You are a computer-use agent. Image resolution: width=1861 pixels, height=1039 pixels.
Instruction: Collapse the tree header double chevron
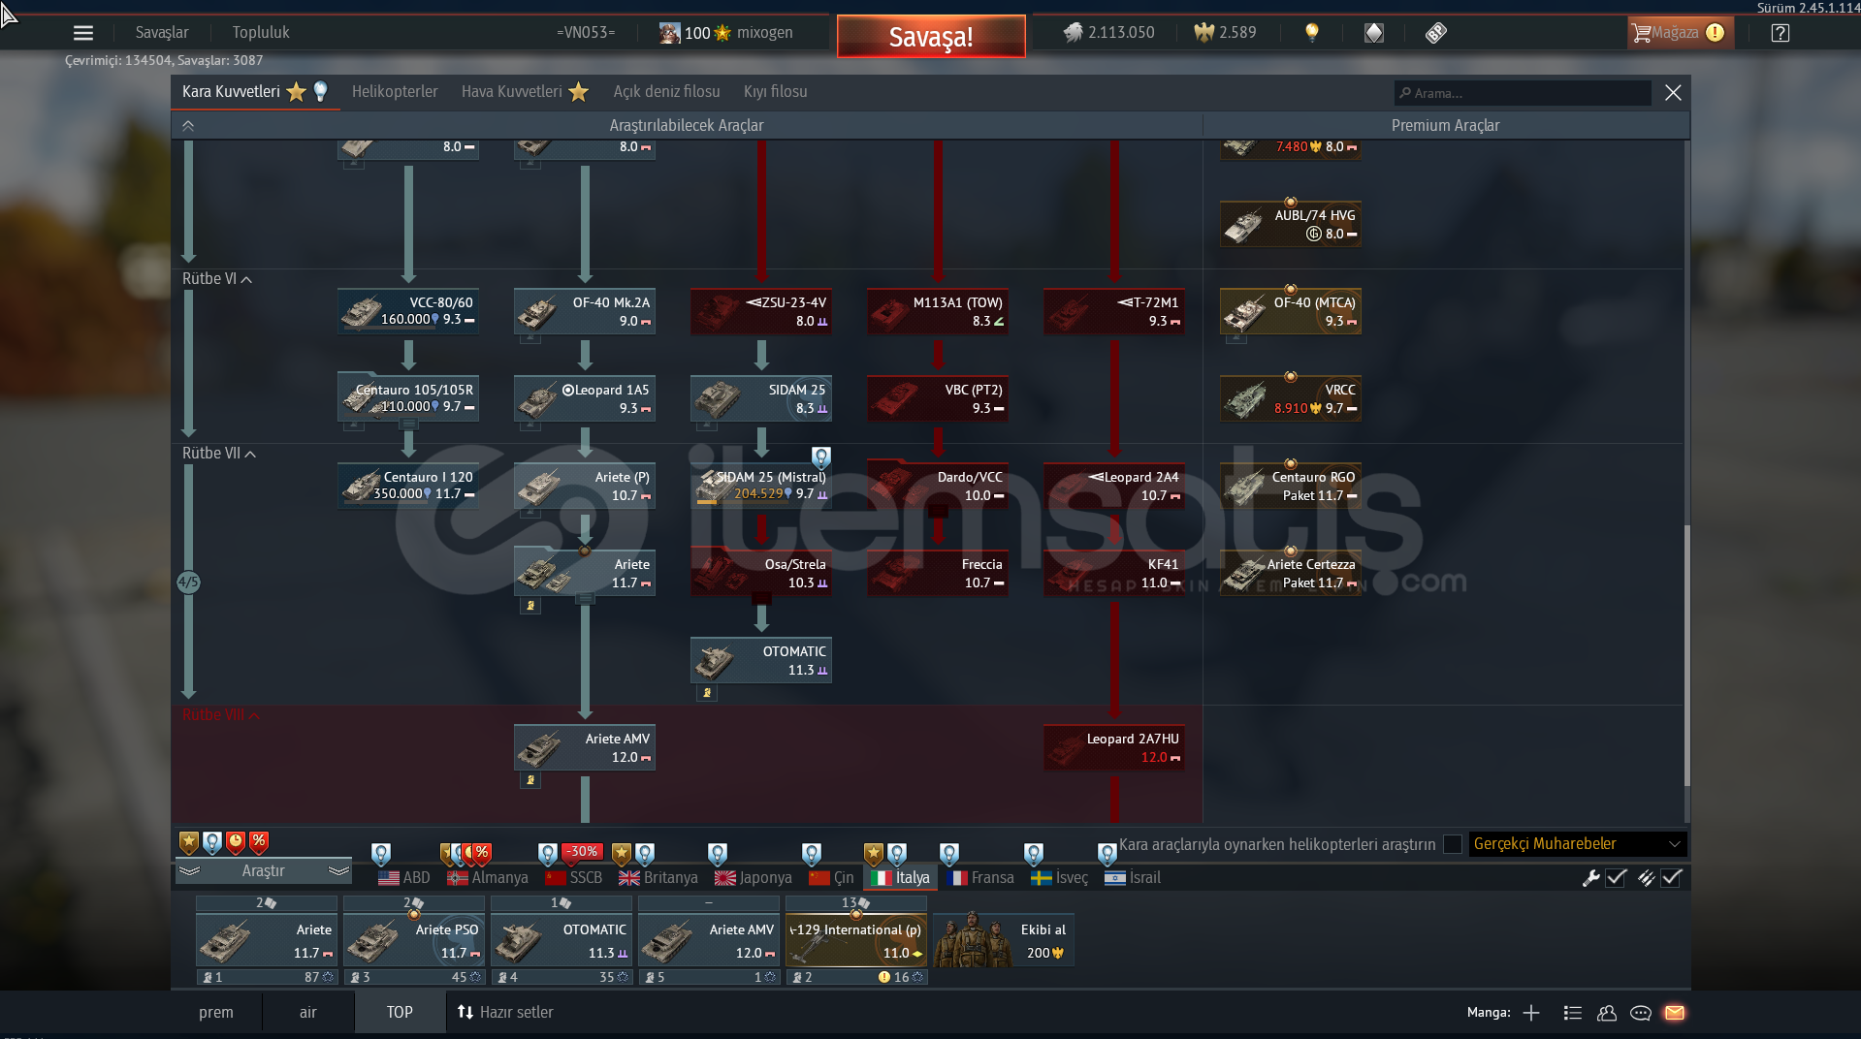pyautogui.click(x=188, y=126)
